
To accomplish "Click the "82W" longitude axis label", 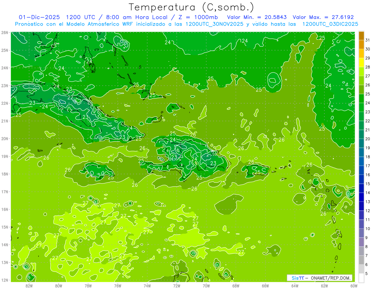I will coord(29,286).
